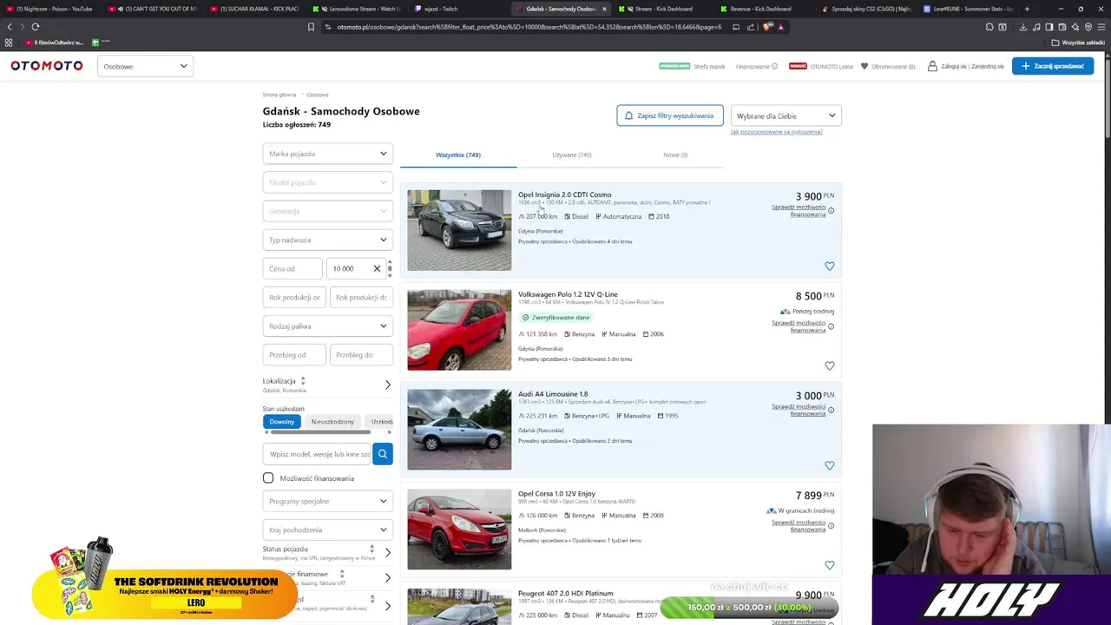The width and height of the screenshot is (1111, 625).
Task: Click Przebieg od input field
Action: pyautogui.click(x=294, y=354)
